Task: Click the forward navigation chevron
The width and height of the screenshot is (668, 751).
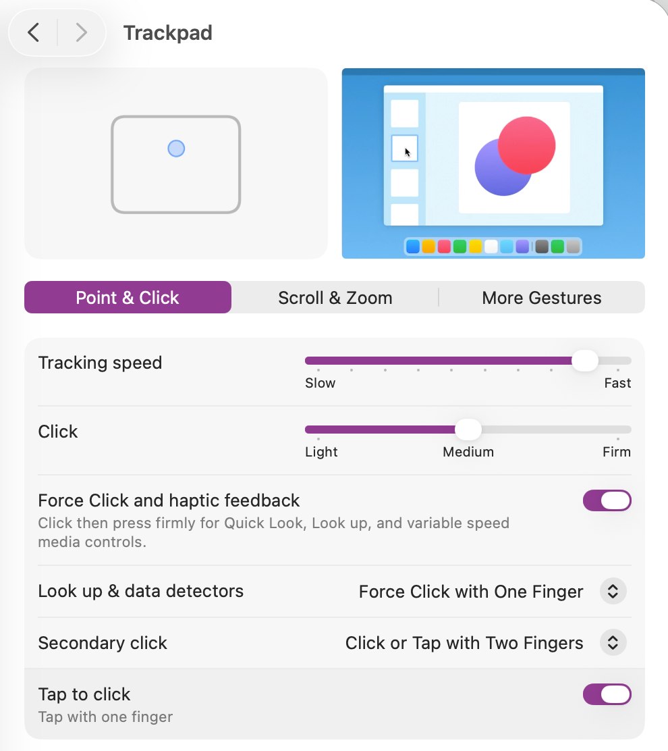Action: pyautogui.click(x=81, y=32)
